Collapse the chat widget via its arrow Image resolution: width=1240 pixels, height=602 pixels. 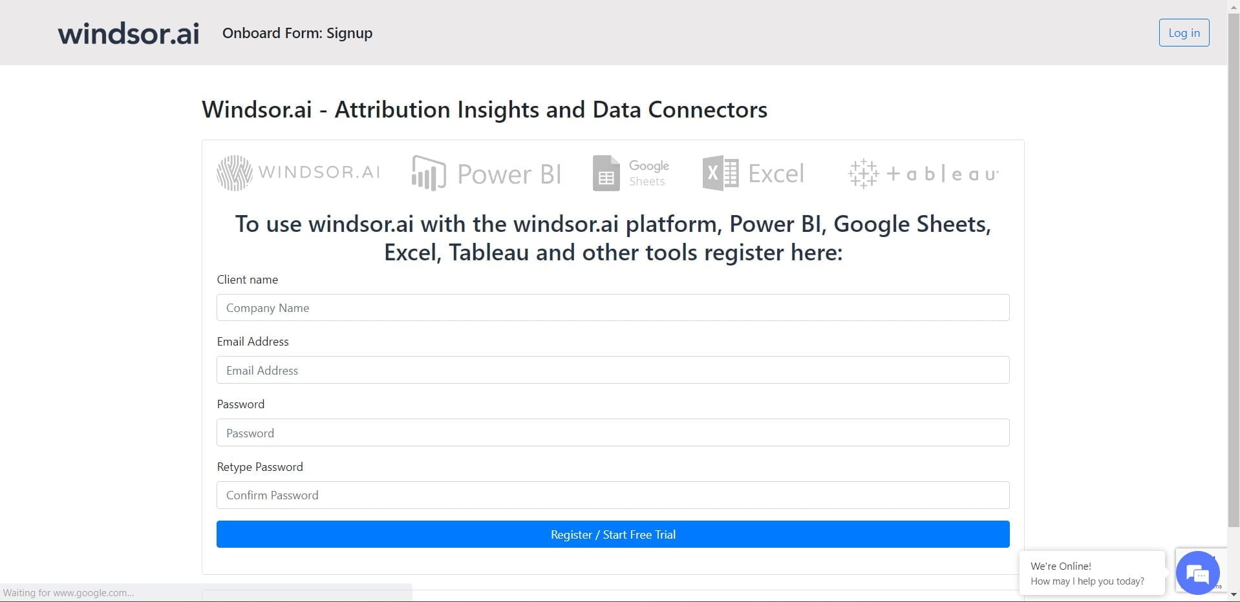point(1213,557)
